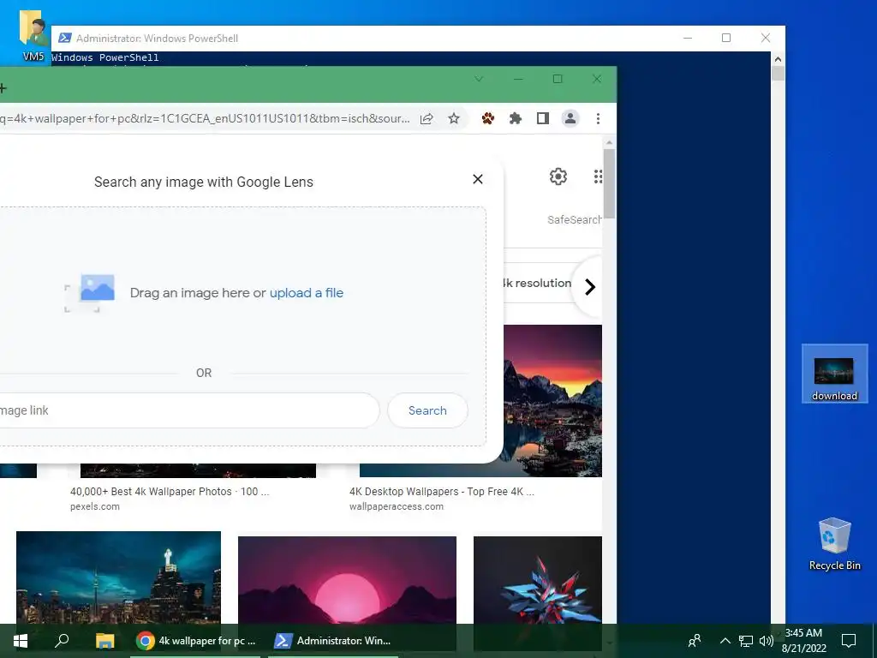Bookmark this tab with star icon
The width and height of the screenshot is (877, 658).
click(x=454, y=118)
